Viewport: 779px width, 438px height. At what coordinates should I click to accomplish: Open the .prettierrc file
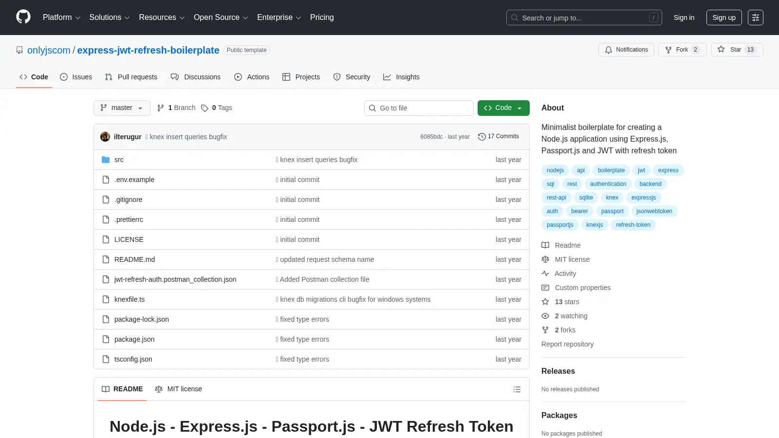129,219
